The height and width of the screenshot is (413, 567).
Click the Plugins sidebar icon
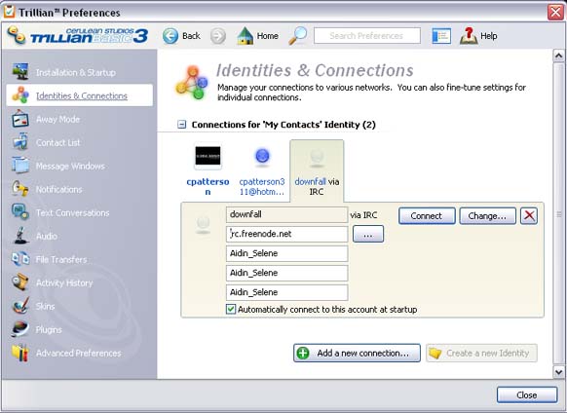coord(20,329)
